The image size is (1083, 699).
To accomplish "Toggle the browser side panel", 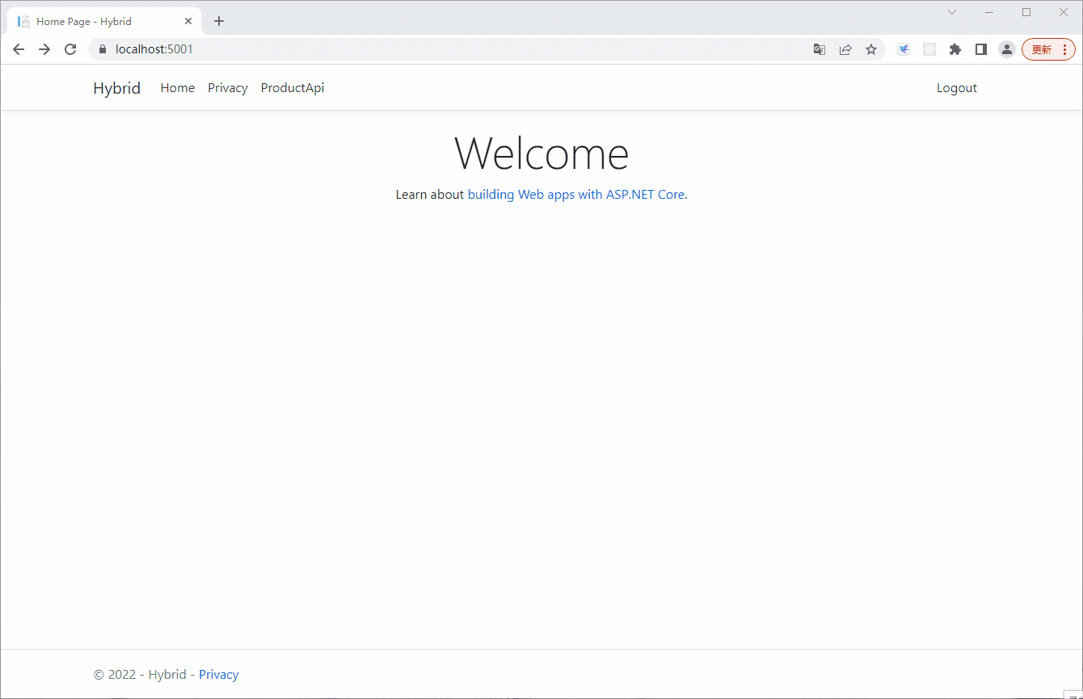I will (981, 49).
